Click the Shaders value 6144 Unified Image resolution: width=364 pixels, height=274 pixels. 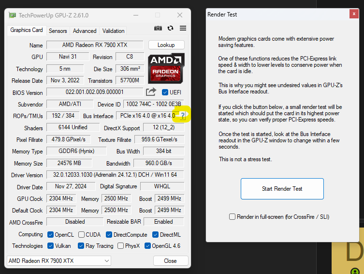pos(73,127)
